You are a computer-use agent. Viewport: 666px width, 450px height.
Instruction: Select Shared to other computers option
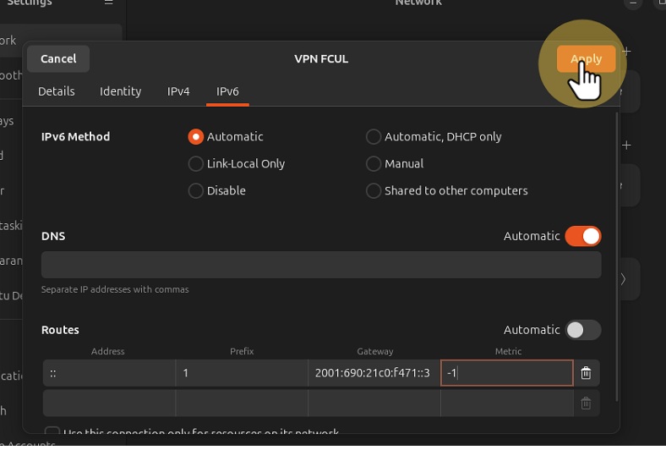374,191
